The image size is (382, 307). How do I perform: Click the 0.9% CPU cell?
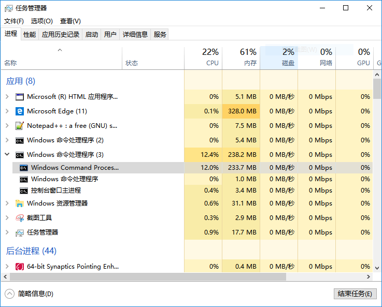click(203, 232)
